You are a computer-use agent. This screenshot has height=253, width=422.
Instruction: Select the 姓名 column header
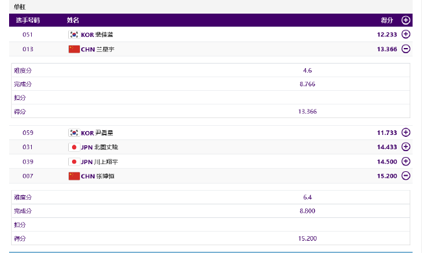pos(73,20)
